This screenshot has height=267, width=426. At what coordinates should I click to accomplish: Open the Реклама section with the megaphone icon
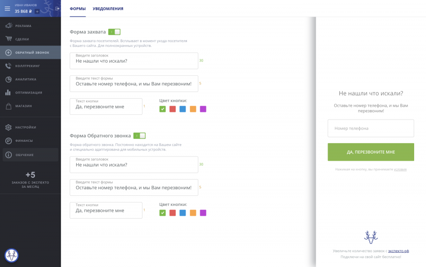click(x=8, y=26)
